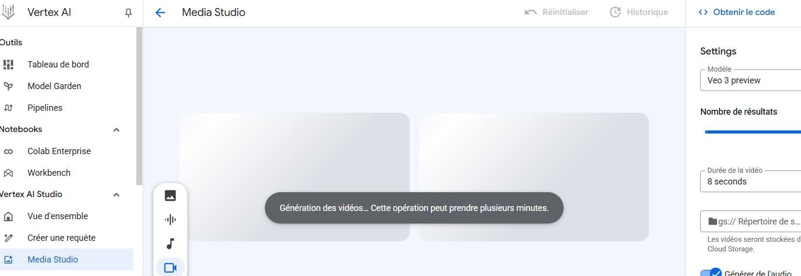
Task: Open the Durée de la vidéo dropdown
Action: coord(750,182)
